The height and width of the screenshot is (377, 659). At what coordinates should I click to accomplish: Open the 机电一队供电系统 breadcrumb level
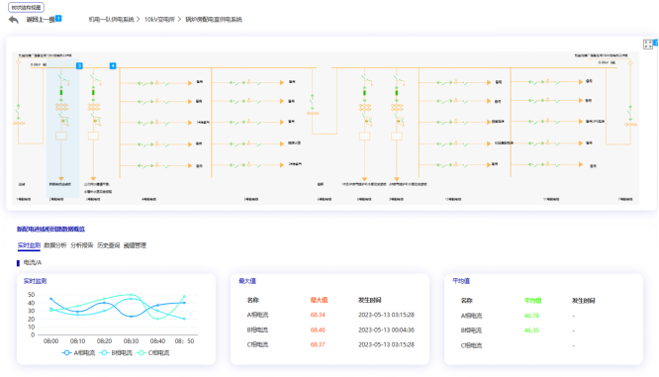coord(111,20)
